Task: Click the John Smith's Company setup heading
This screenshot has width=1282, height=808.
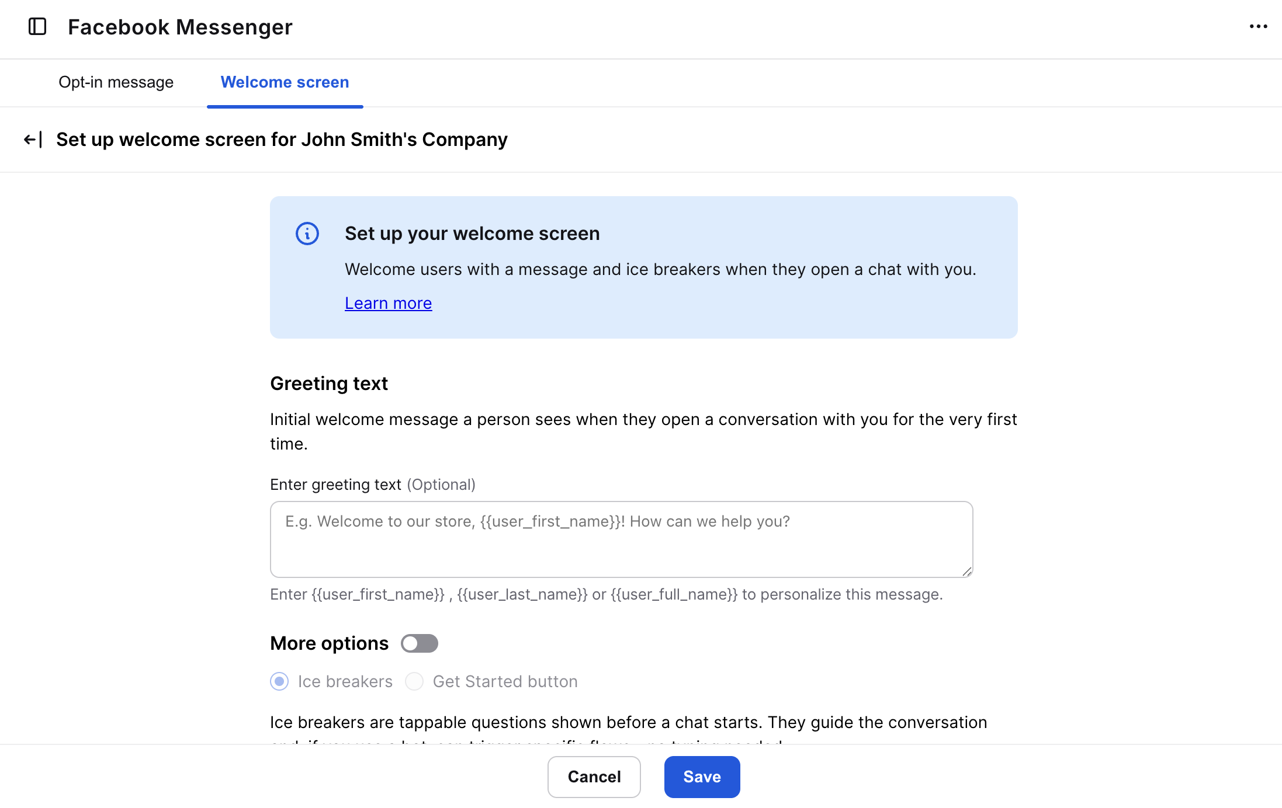Action: (x=282, y=140)
